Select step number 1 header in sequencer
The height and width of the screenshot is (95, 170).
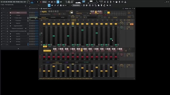click(x=45, y=20)
